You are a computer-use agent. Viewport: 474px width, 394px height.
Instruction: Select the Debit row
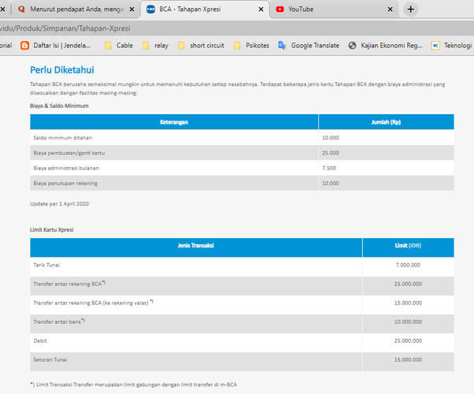click(242, 343)
